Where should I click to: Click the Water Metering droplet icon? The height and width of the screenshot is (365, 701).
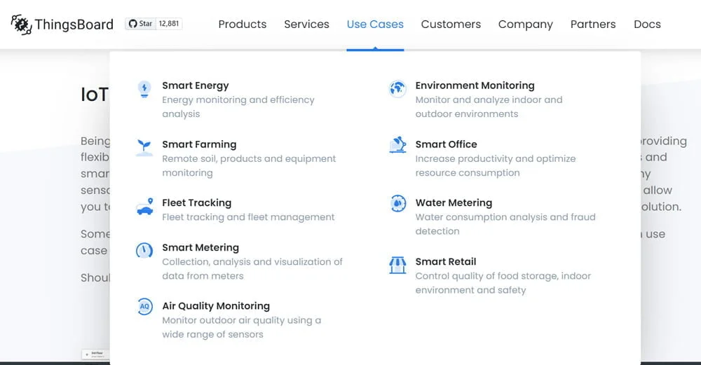coord(398,203)
